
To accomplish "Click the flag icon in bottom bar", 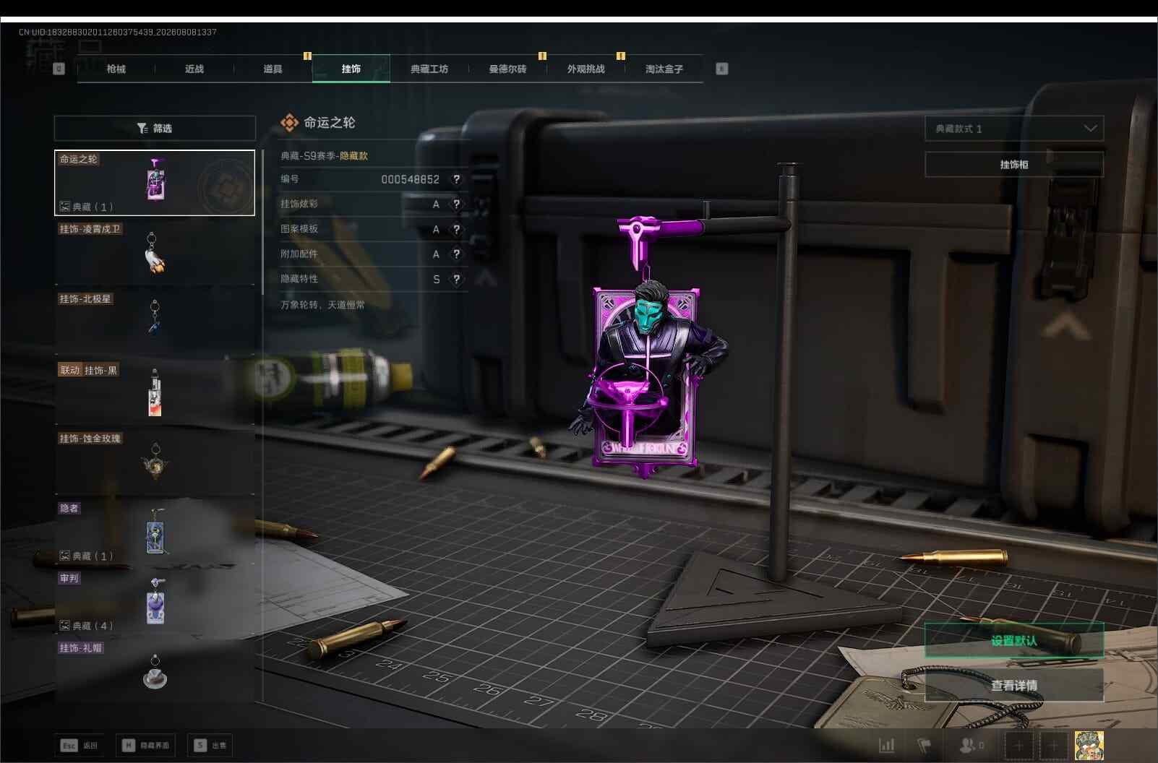I will click(924, 745).
